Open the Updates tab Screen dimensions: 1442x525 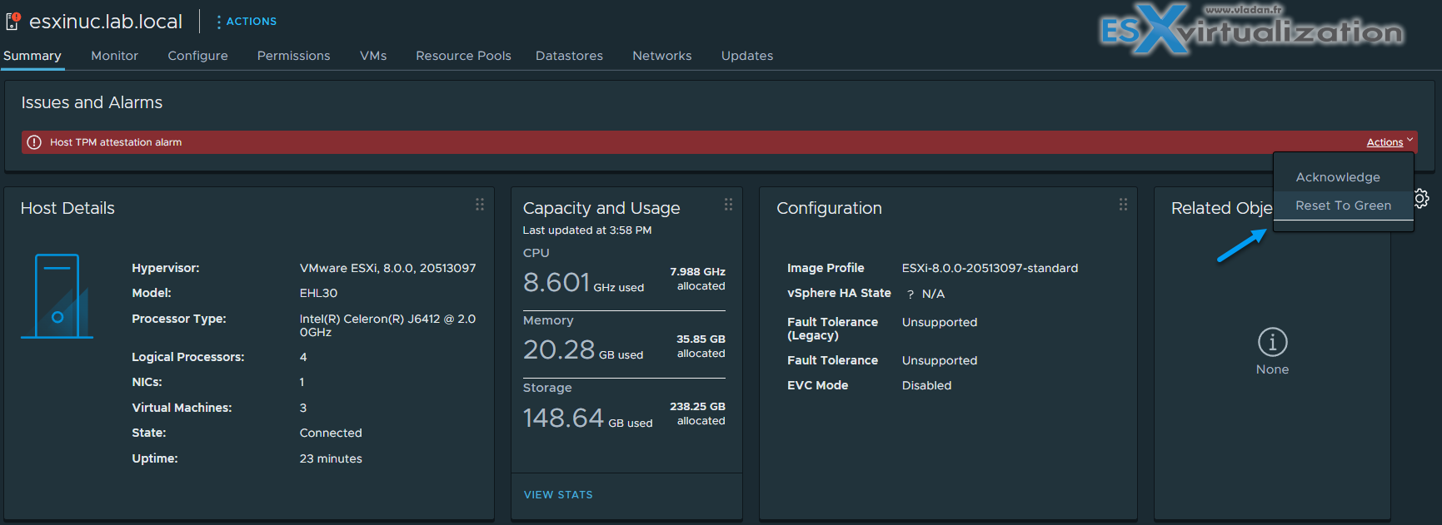[746, 56]
